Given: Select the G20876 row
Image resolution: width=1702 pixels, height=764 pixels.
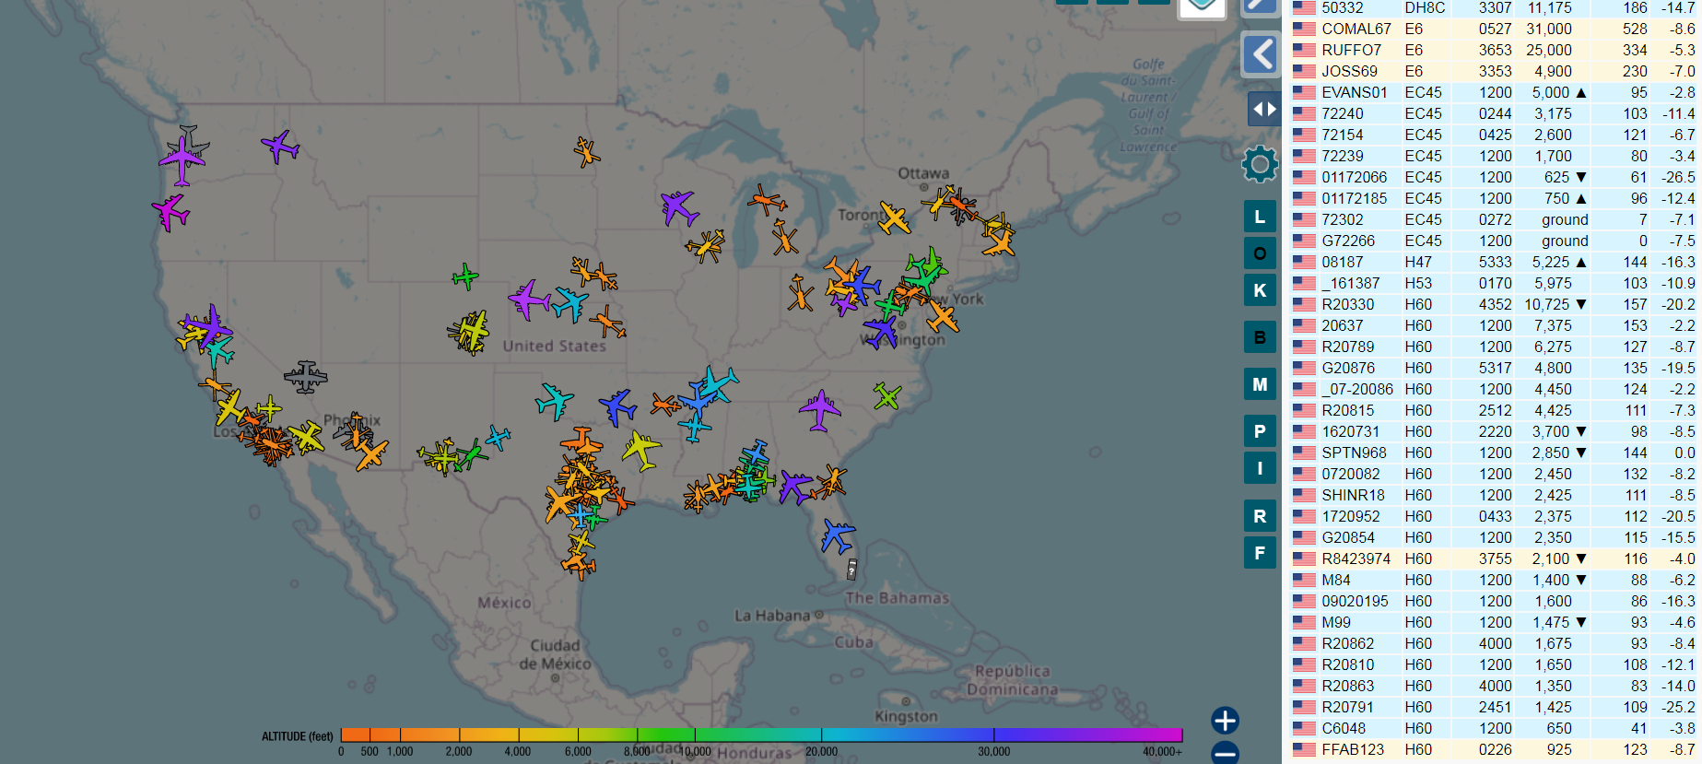Looking at the screenshot, I should pos(1493,368).
